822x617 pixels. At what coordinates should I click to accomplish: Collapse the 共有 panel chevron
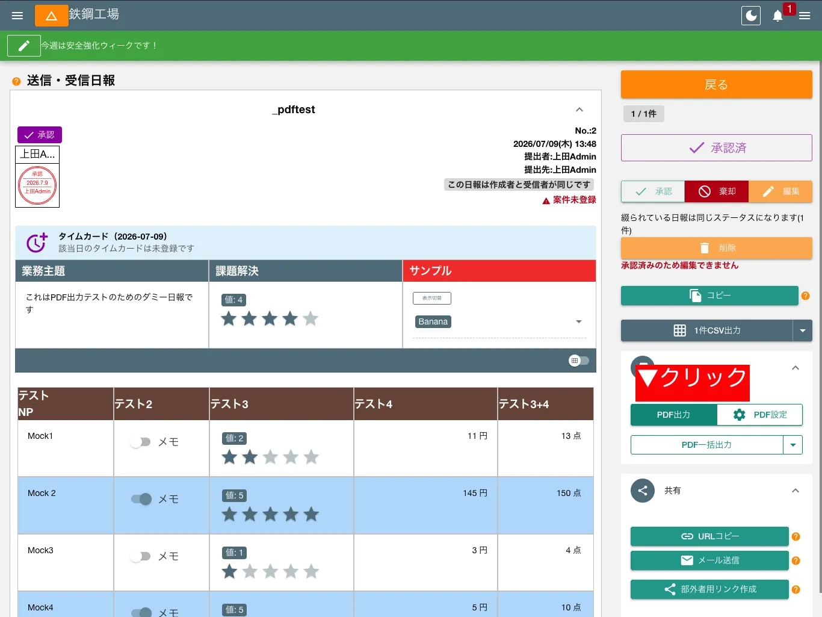tap(796, 491)
